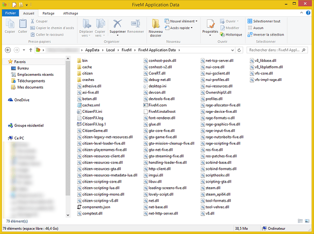Viewport: 314px width, 234px height.
Task: Open the recent locations dropdown arrow
Action: click(24, 50)
